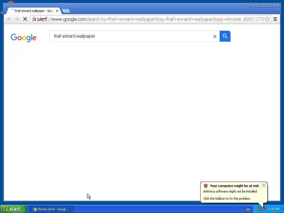Close the Chrome window
The width and height of the screenshot is (284, 213).
click(x=274, y=5)
